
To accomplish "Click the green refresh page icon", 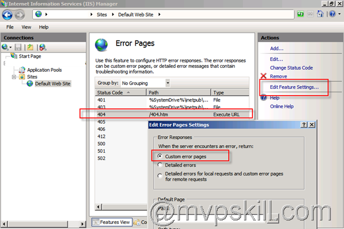I will (301, 14).
